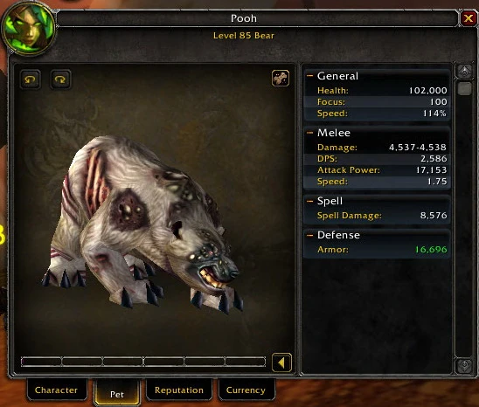479x407 pixels.
Task: Collapse the Spell stats section
Action: tap(309, 201)
